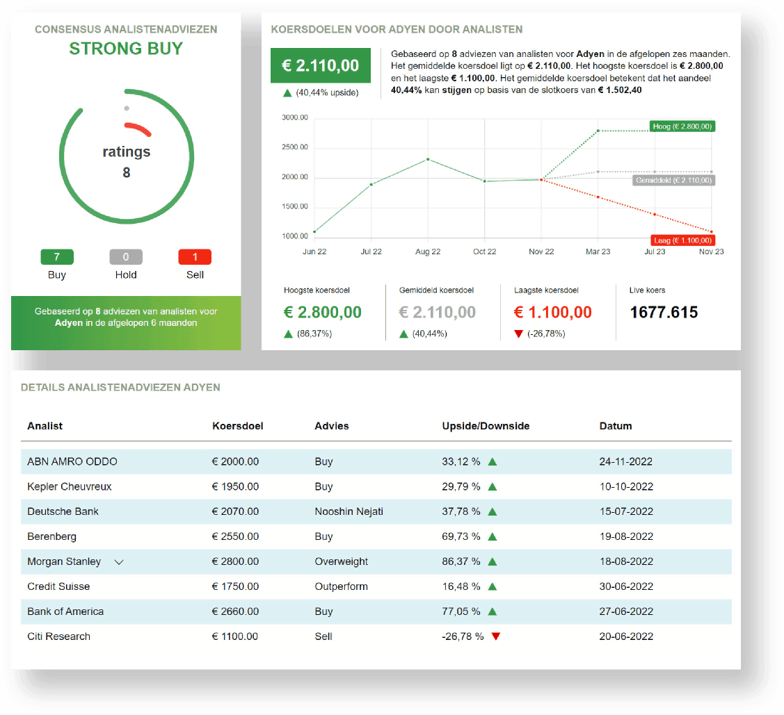784x715 pixels.
Task: Click the '€ 1100.00' price target cell
Action: click(235, 636)
